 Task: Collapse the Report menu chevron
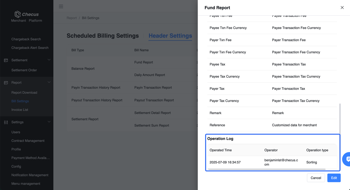click(x=49, y=82)
